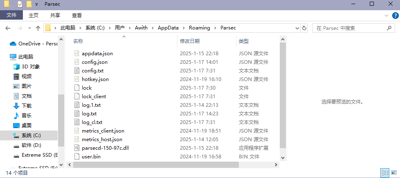
Task: Select the type 应用程序扩展
Action: (253, 148)
